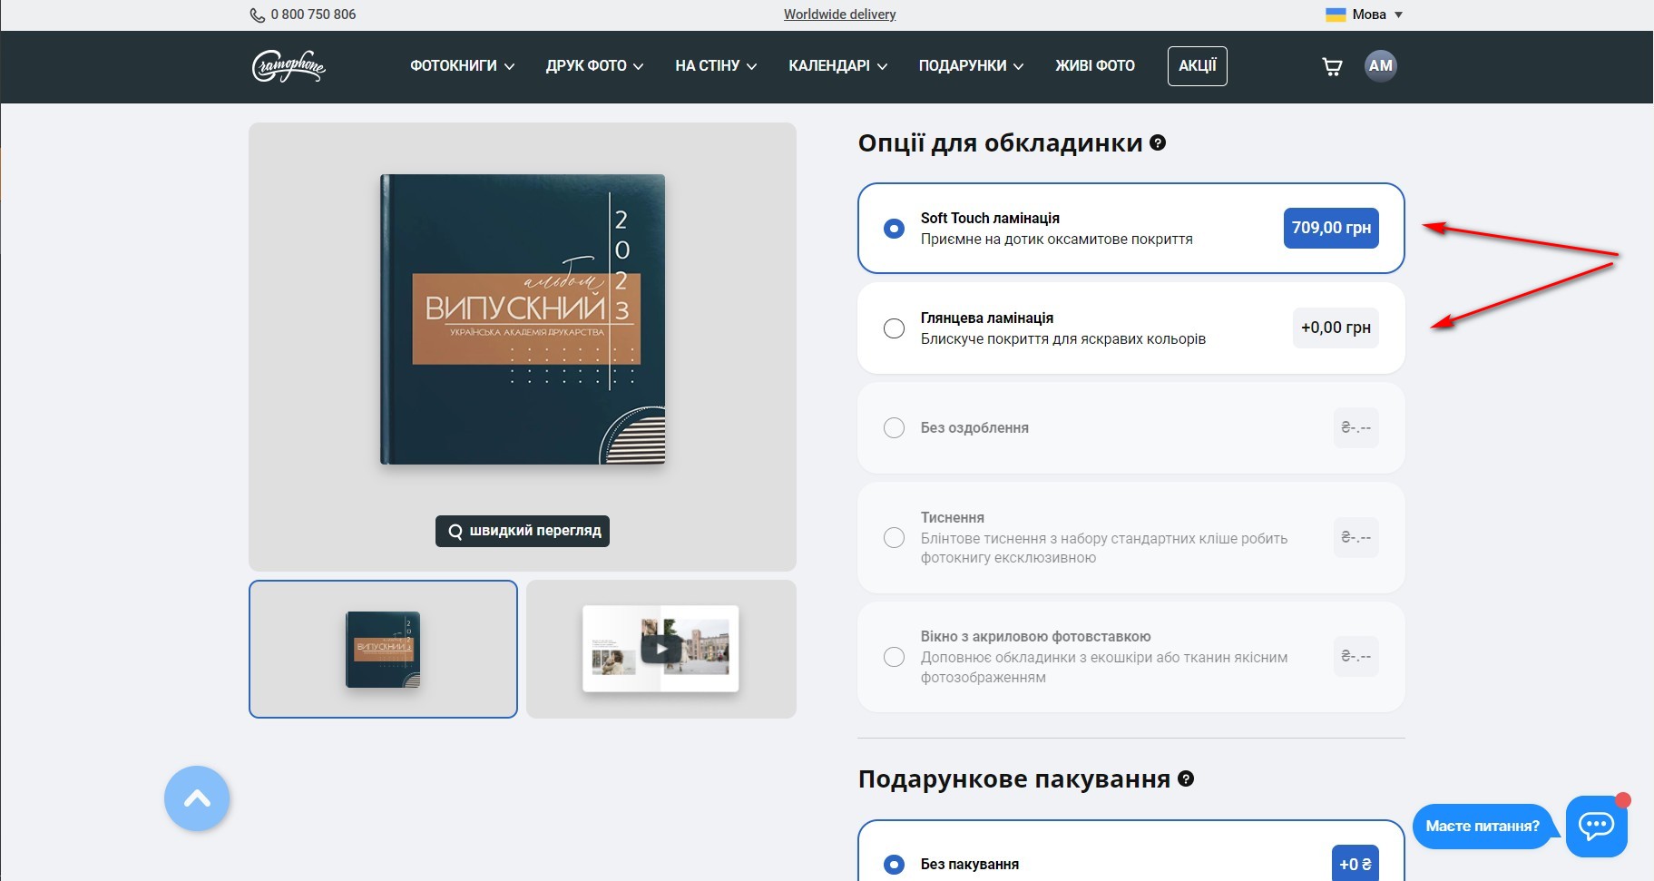Open the ЖИВІ ФОТО menu item
Viewport: 1654px width, 881px height.
1094,66
